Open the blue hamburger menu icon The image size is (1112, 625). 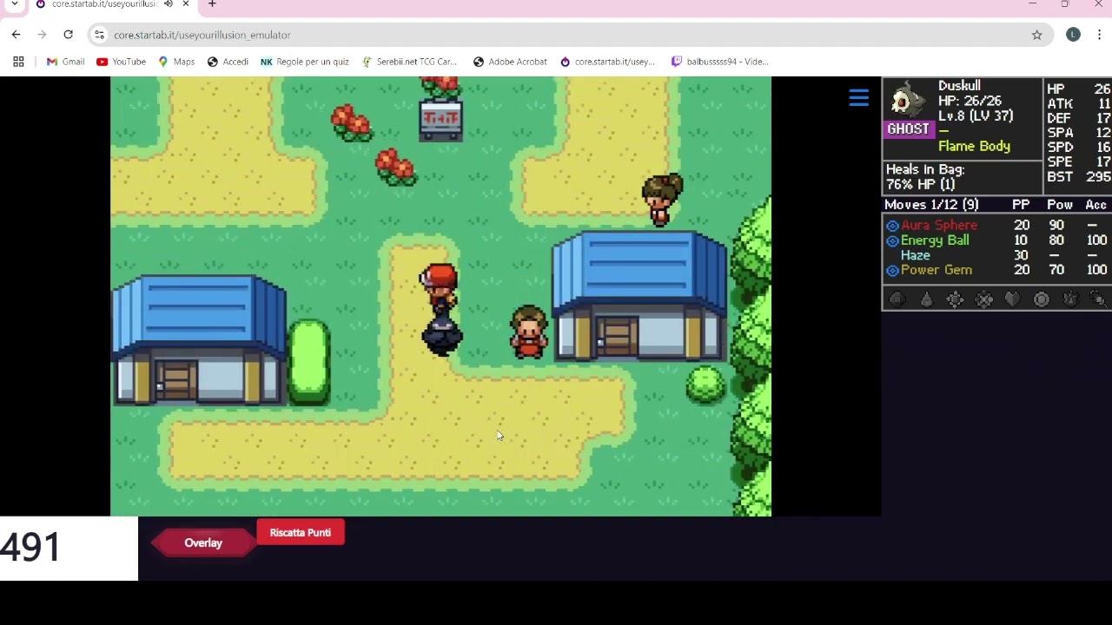858,98
